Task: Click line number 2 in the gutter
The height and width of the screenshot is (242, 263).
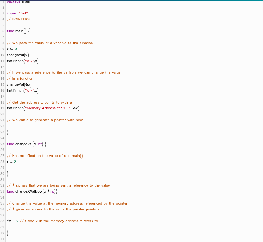Action: pos(3,7)
